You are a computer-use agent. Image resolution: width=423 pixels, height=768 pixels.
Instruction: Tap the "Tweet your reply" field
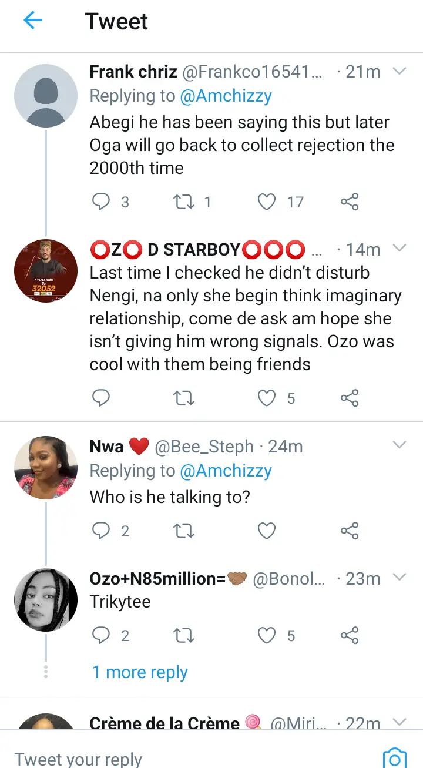[176, 758]
